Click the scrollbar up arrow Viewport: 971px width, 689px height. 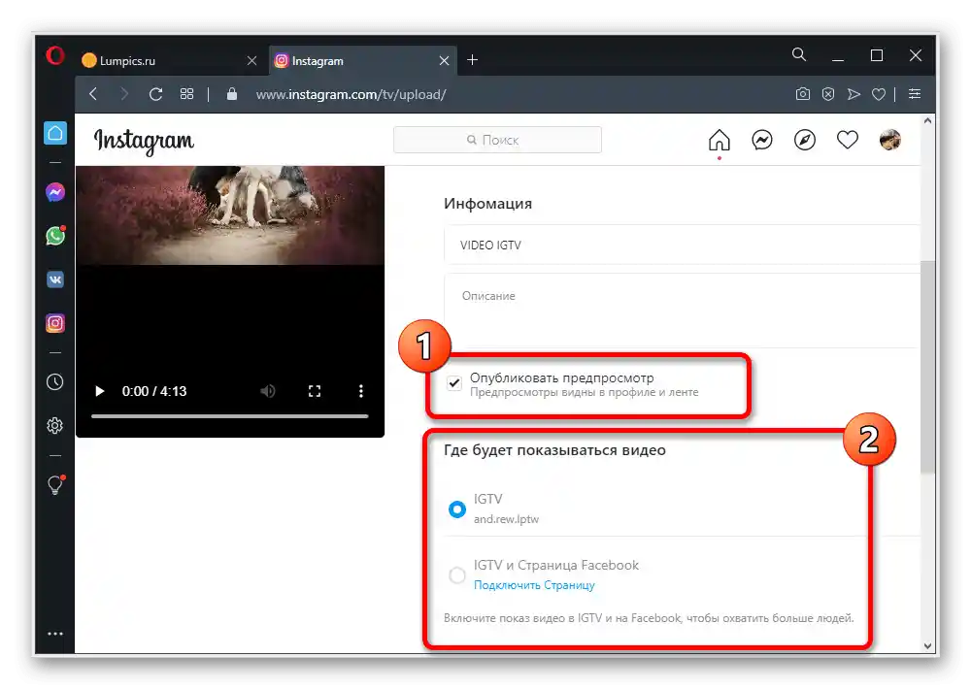(927, 121)
